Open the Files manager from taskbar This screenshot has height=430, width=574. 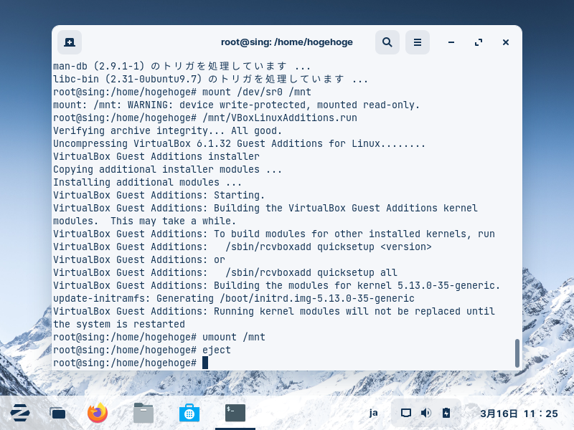pos(143,414)
